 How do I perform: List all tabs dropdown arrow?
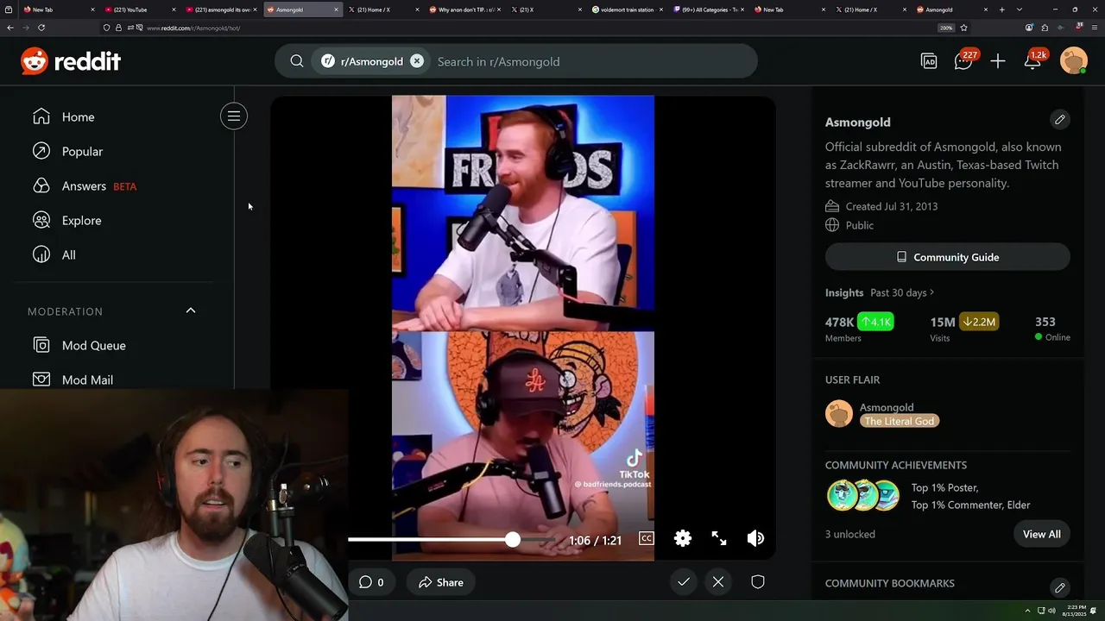pos(1020,9)
